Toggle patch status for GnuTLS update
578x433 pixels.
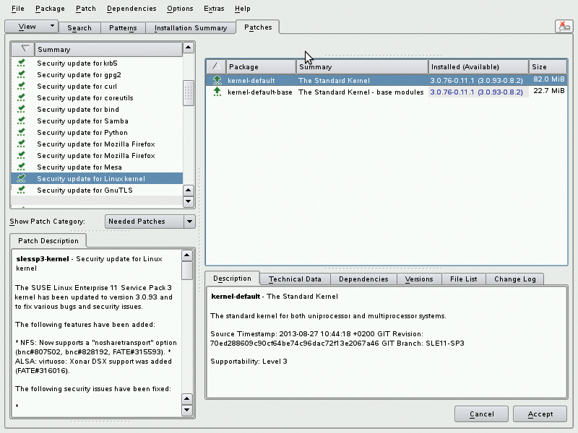[22, 191]
